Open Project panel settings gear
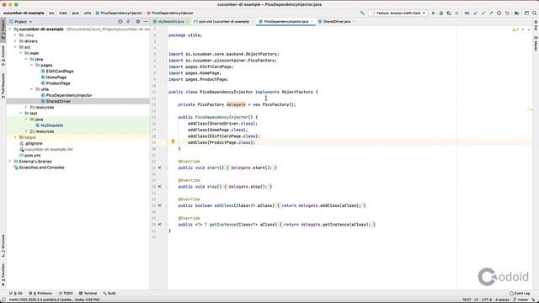Viewport: 539px width, 303px height. (x=138, y=21)
